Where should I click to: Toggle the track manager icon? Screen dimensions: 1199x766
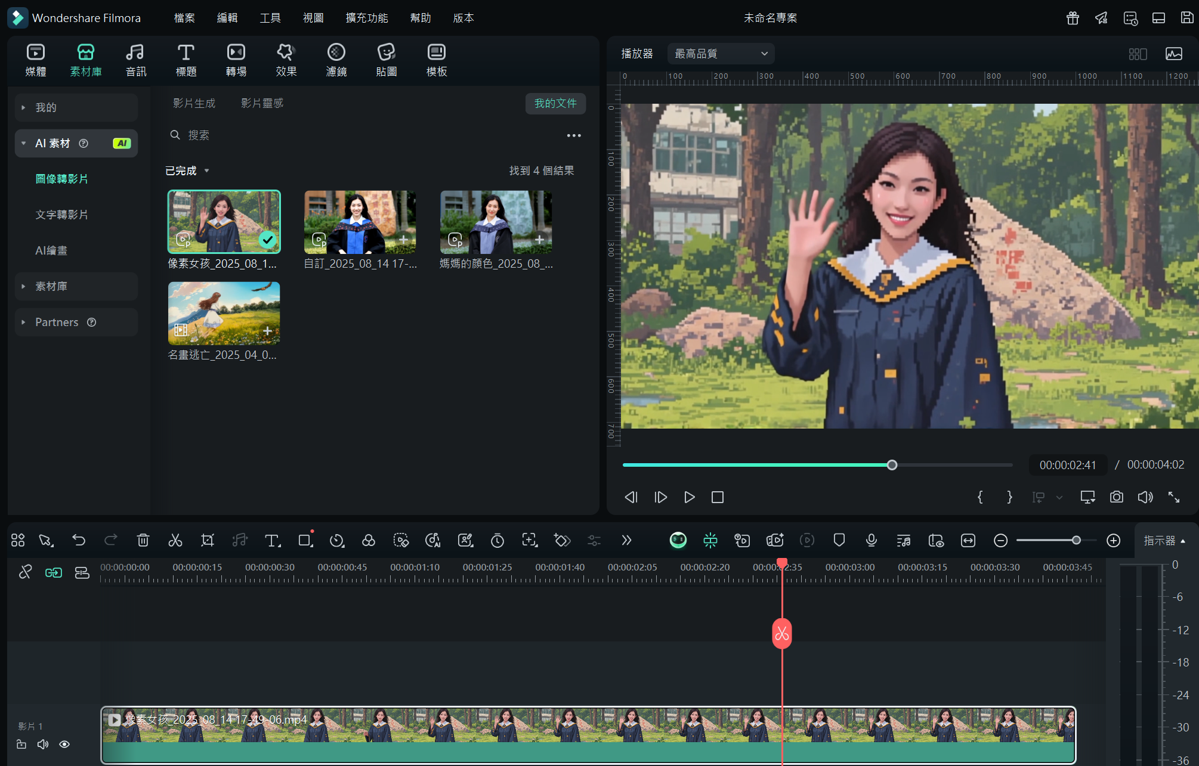pos(82,573)
